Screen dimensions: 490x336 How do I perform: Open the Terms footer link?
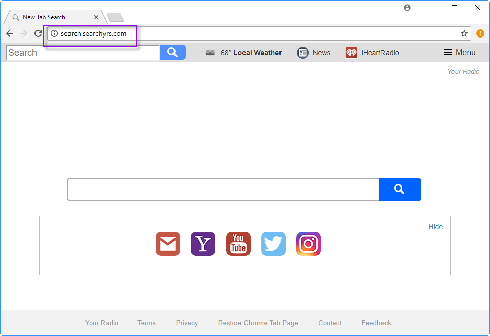[147, 323]
